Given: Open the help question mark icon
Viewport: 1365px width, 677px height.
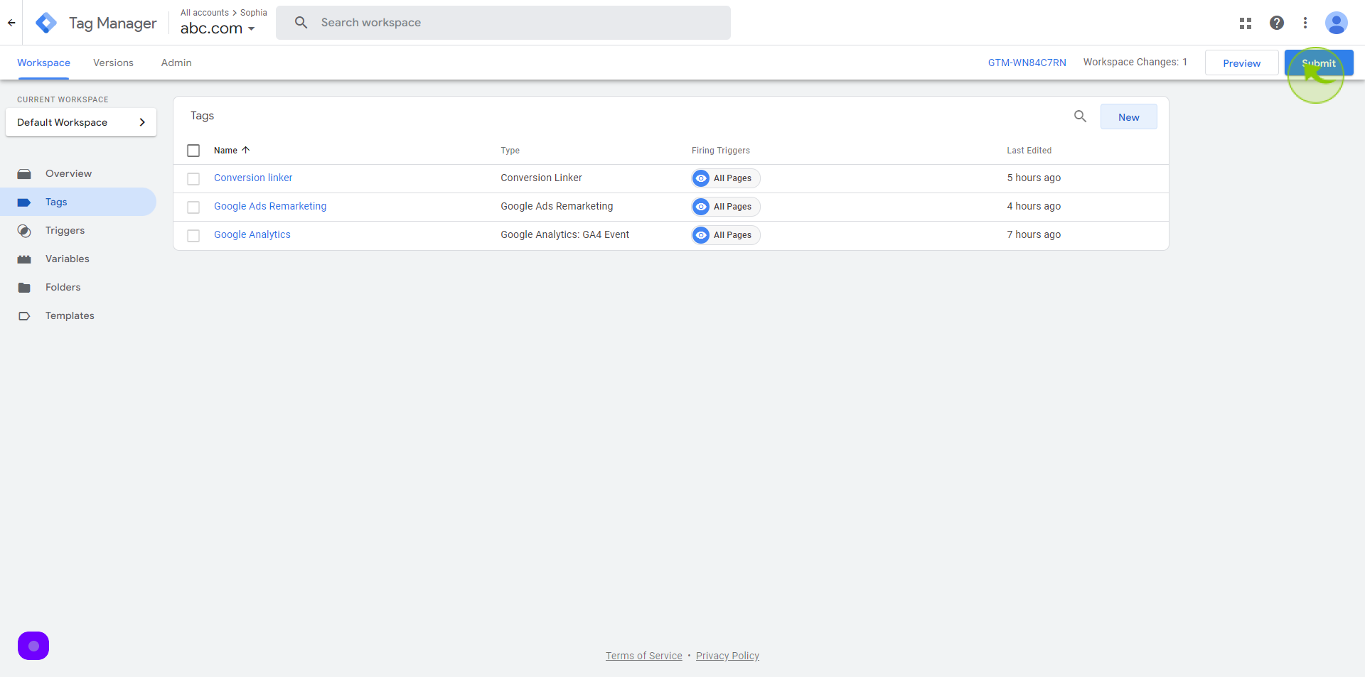Looking at the screenshot, I should [x=1277, y=23].
